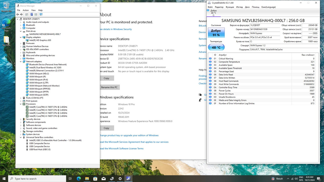Open CrystalDiskInfo Редактор menu
324x182 pixels.
coord(219,7)
